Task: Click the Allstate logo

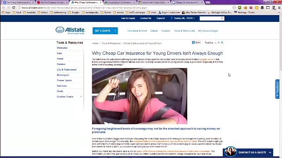Action: [x=70, y=30]
